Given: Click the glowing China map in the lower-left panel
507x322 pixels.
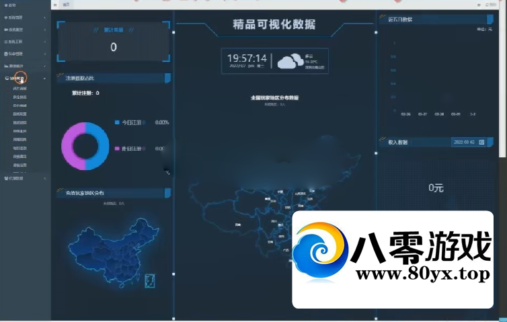Looking at the screenshot, I should (113, 252).
